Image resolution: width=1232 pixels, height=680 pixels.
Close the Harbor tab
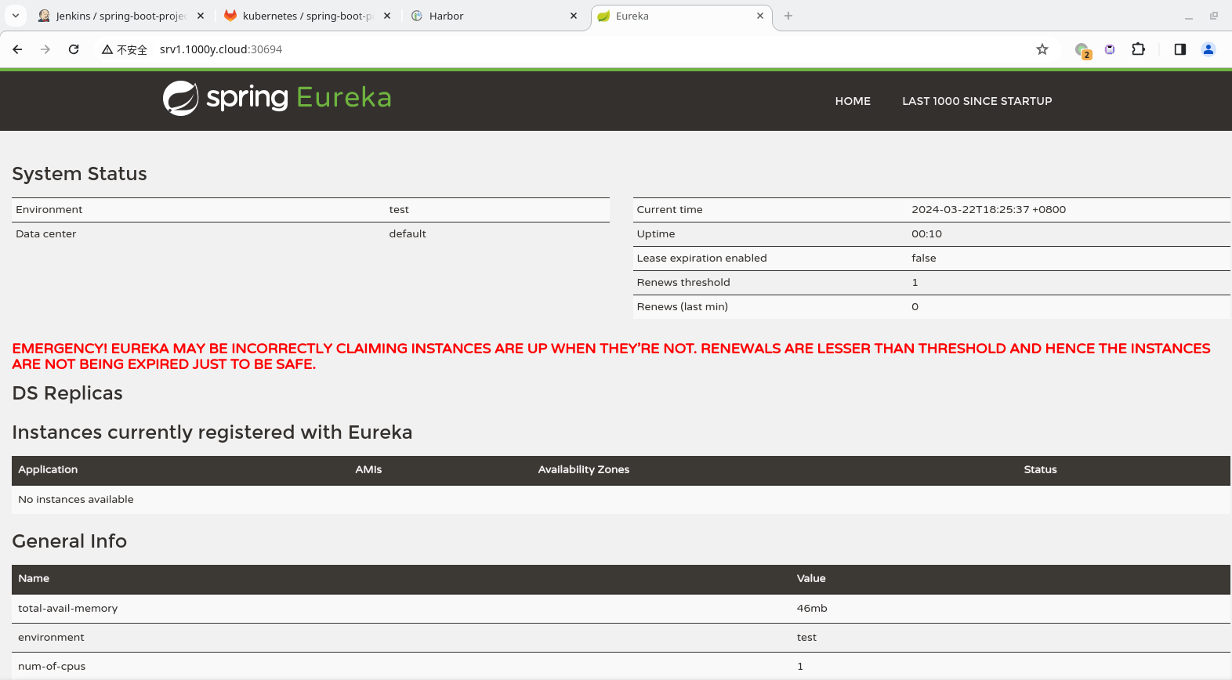click(574, 16)
